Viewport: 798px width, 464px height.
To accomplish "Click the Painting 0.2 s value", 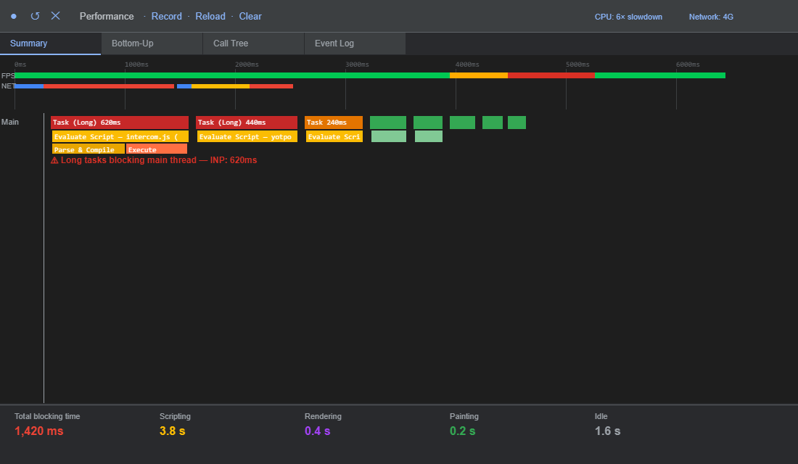I will (x=463, y=431).
